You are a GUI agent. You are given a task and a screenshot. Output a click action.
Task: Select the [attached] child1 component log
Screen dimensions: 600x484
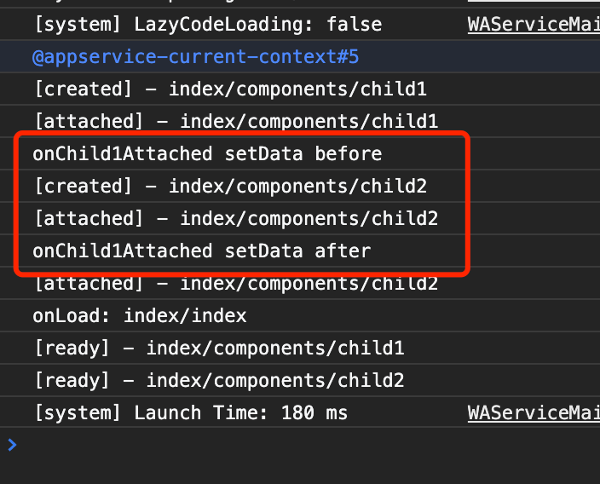pyautogui.click(x=236, y=122)
